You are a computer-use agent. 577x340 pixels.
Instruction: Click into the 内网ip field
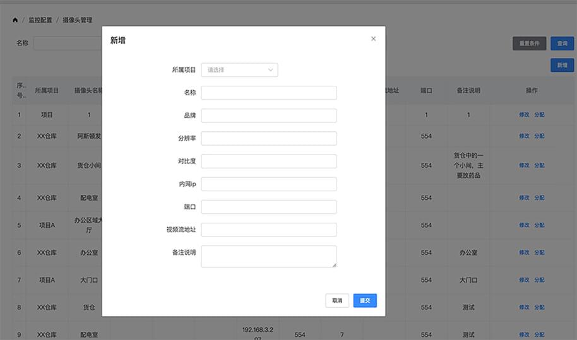point(268,184)
